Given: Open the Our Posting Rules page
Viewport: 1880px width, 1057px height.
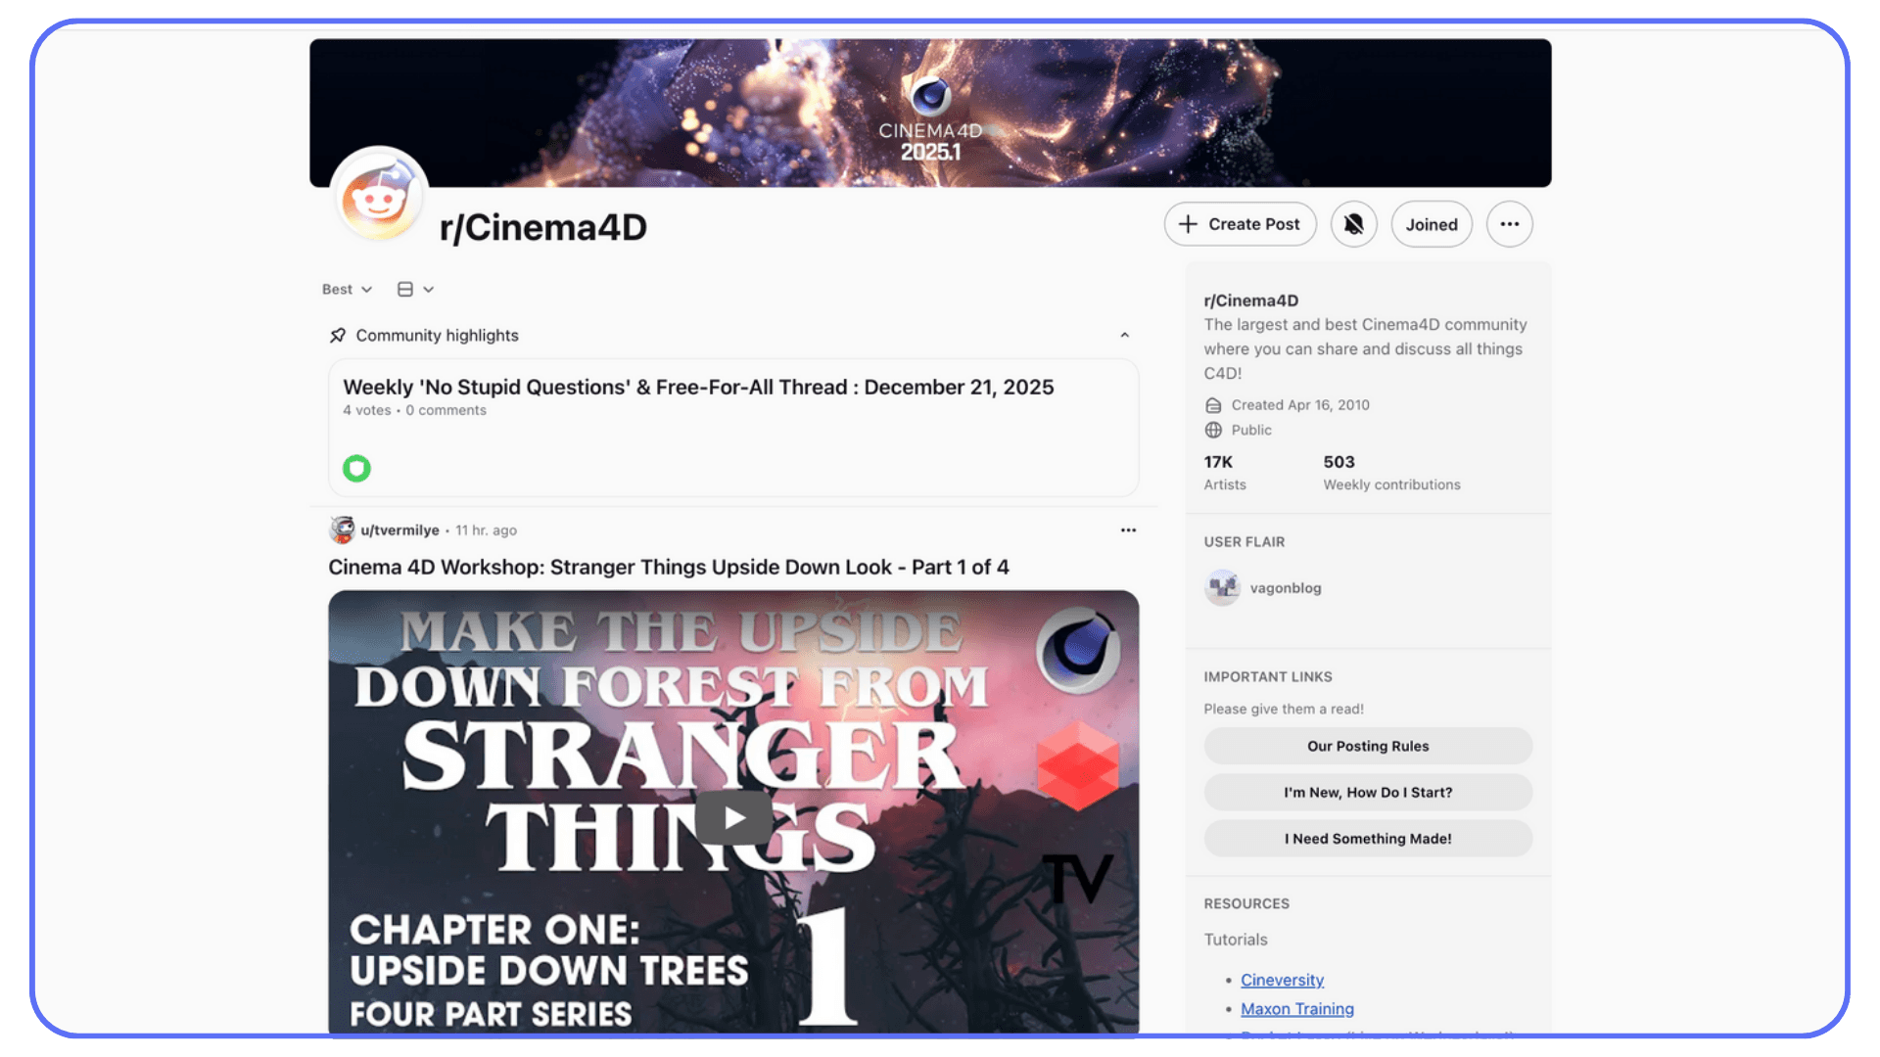Looking at the screenshot, I should pos(1367,746).
